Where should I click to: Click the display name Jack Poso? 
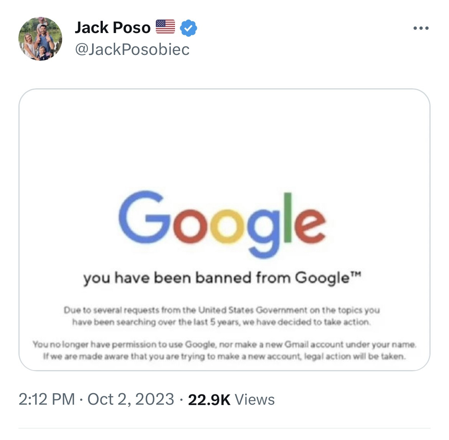113,28
